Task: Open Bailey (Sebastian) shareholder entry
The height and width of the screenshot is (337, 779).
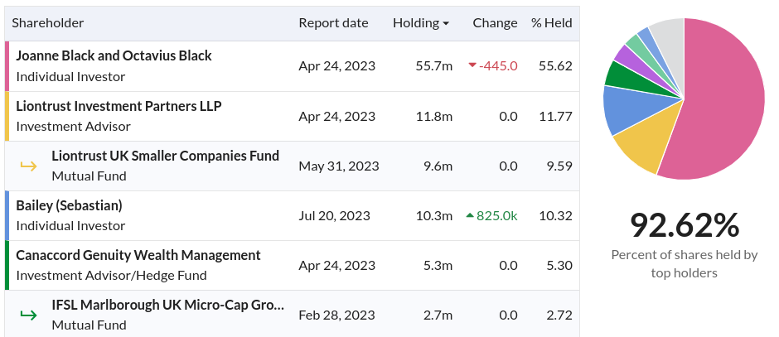Action: [69, 205]
